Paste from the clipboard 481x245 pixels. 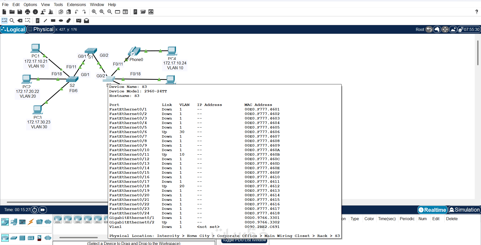click(x=68, y=12)
